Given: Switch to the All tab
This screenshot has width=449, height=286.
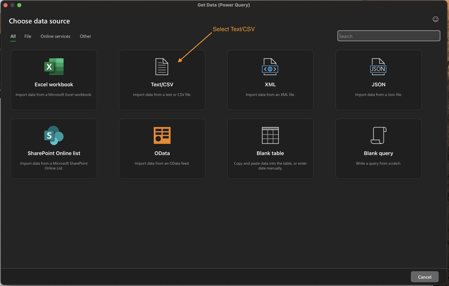Looking at the screenshot, I should [x=13, y=36].
